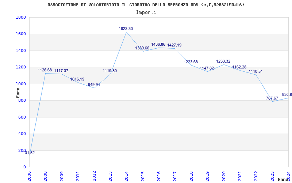Click the 1223.68 value label
The height and width of the screenshot is (183, 292).
(191, 62)
